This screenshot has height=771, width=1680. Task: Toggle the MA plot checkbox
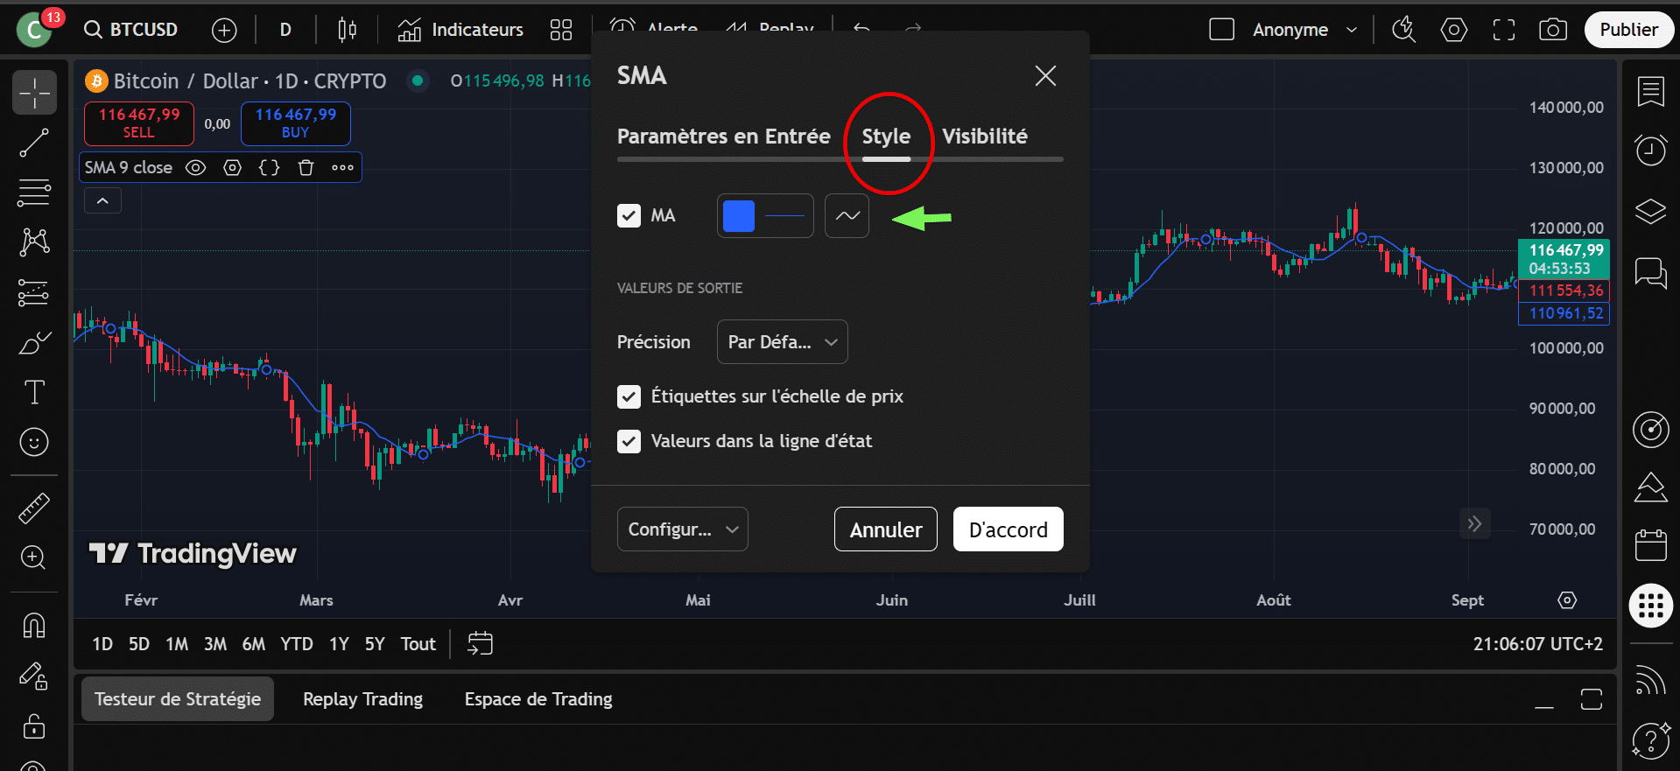pos(629,215)
